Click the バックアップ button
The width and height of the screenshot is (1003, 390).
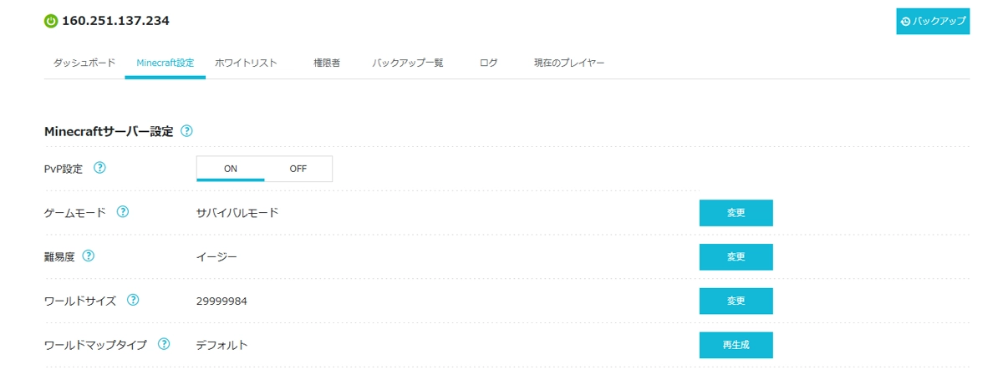coord(933,21)
